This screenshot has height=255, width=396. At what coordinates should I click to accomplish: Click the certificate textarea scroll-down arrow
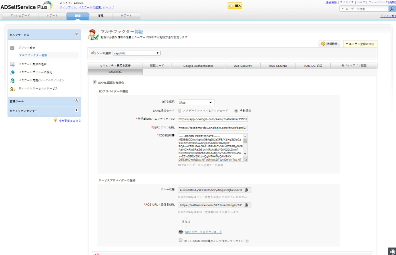tap(245, 154)
